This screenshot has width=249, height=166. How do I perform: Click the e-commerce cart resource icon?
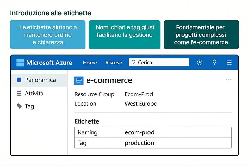(79, 80)
